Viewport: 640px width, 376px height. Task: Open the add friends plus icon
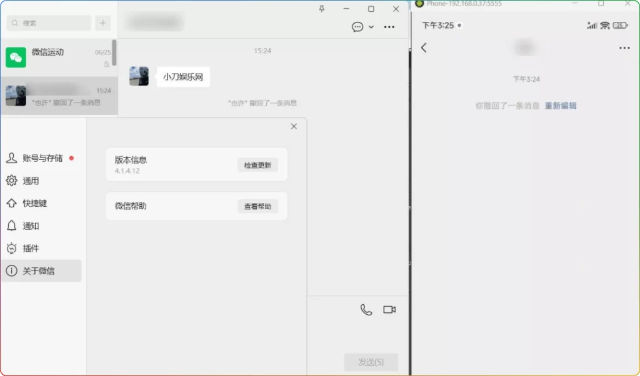click(x=102, y=22)
